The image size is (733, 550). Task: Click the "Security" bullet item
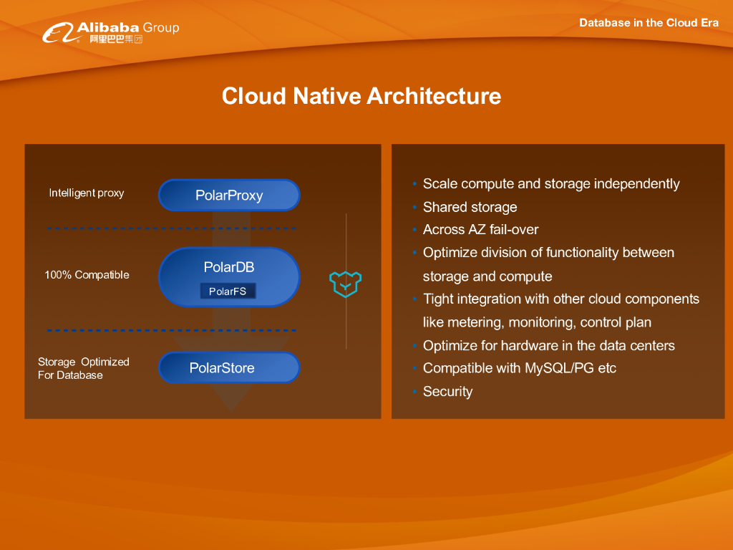click(447, 392)
